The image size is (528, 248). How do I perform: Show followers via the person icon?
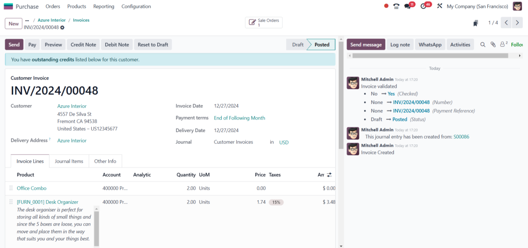click(504, 44)
